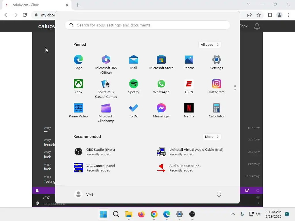The width and height of the screenshot is (295, 221).
Task: Open the power options button
Action: 219,194
